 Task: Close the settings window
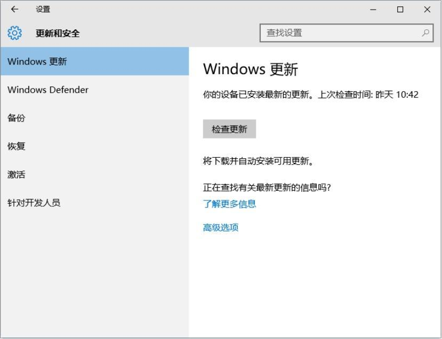tap(427, 10)
